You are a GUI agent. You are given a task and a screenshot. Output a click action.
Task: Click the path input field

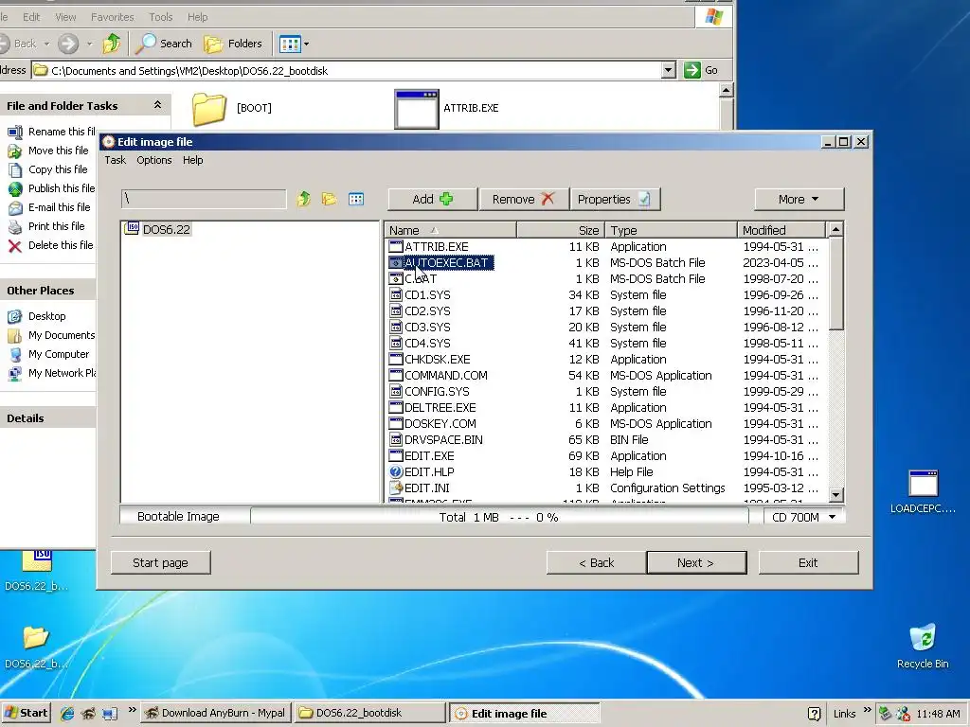204,199
